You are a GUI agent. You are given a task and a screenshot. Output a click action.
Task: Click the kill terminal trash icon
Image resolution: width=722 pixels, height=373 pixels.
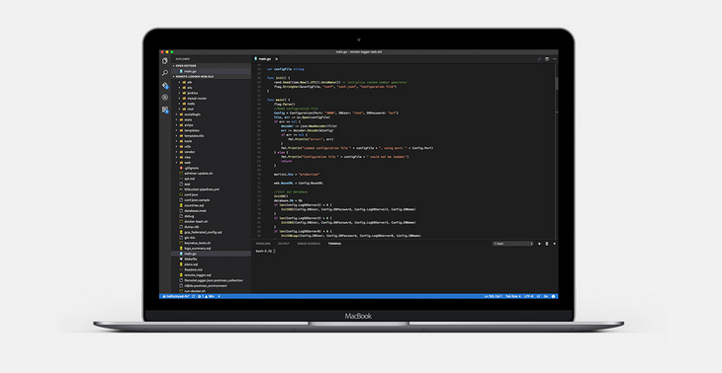tap(547, 244)
